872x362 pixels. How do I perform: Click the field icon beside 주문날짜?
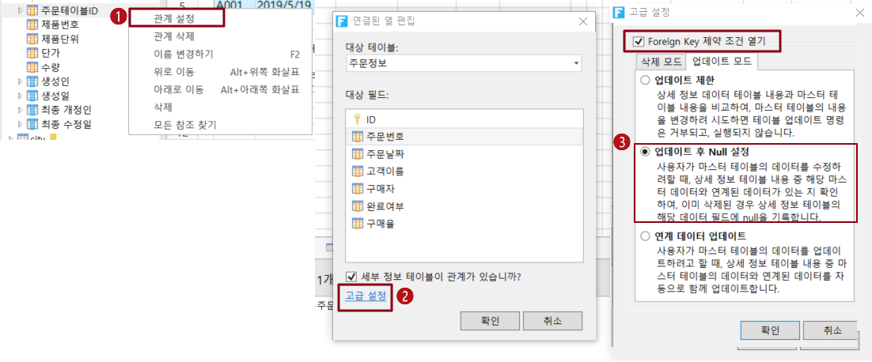[x=357, y=154]
